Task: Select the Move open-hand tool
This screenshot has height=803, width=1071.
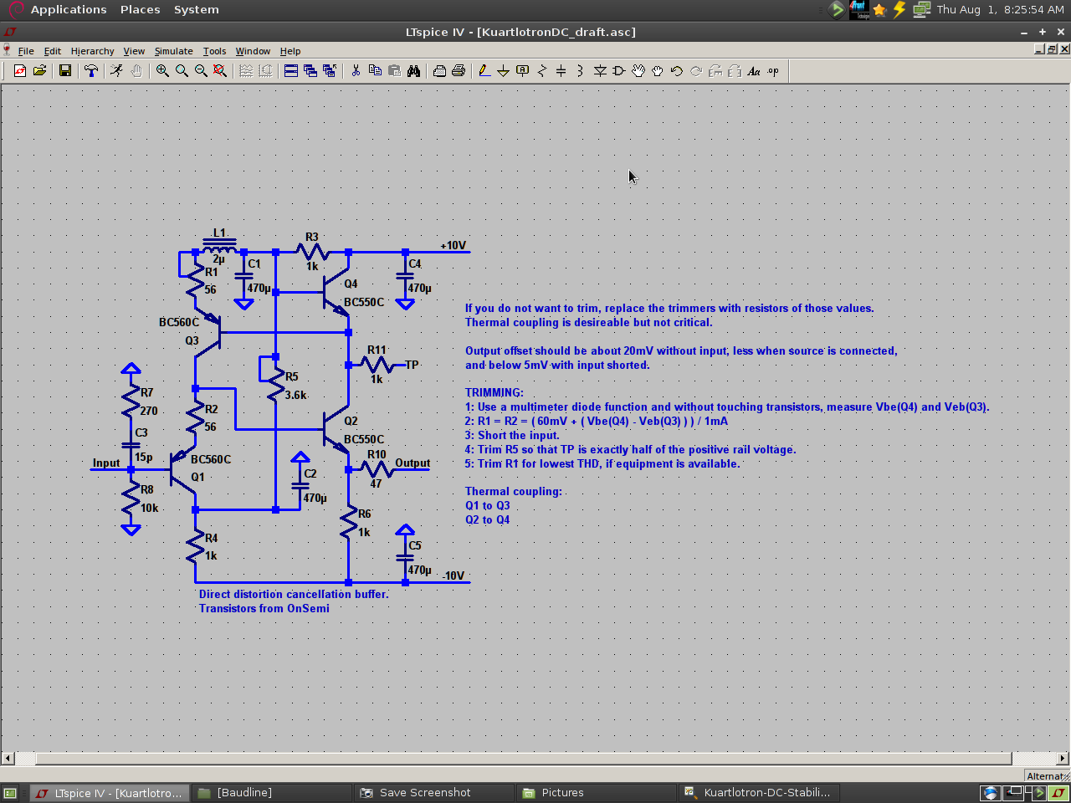Action: coord(638,71)
